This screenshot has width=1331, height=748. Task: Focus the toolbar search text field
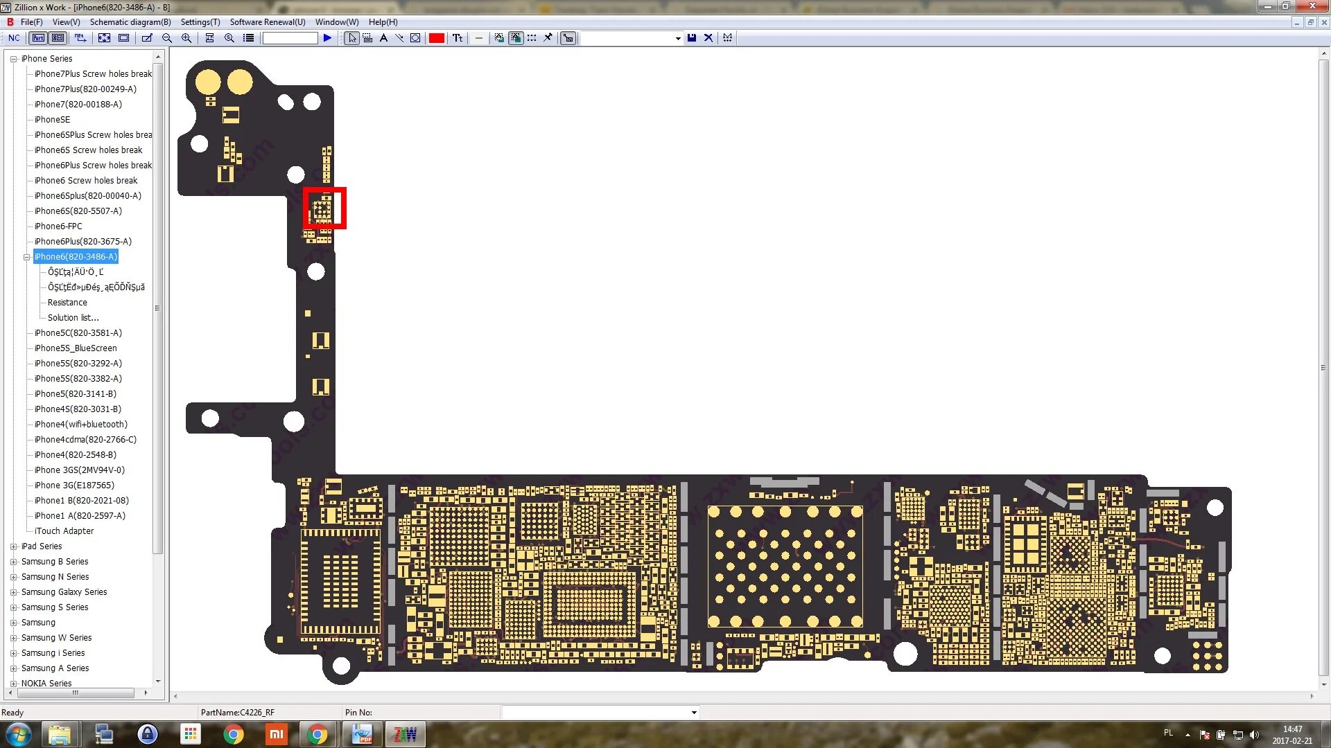click(x=290, y=38)
